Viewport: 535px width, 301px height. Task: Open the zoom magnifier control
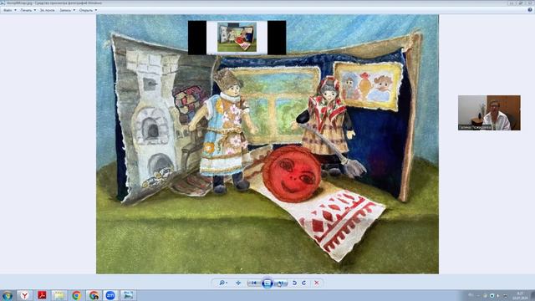pos(223,283)
